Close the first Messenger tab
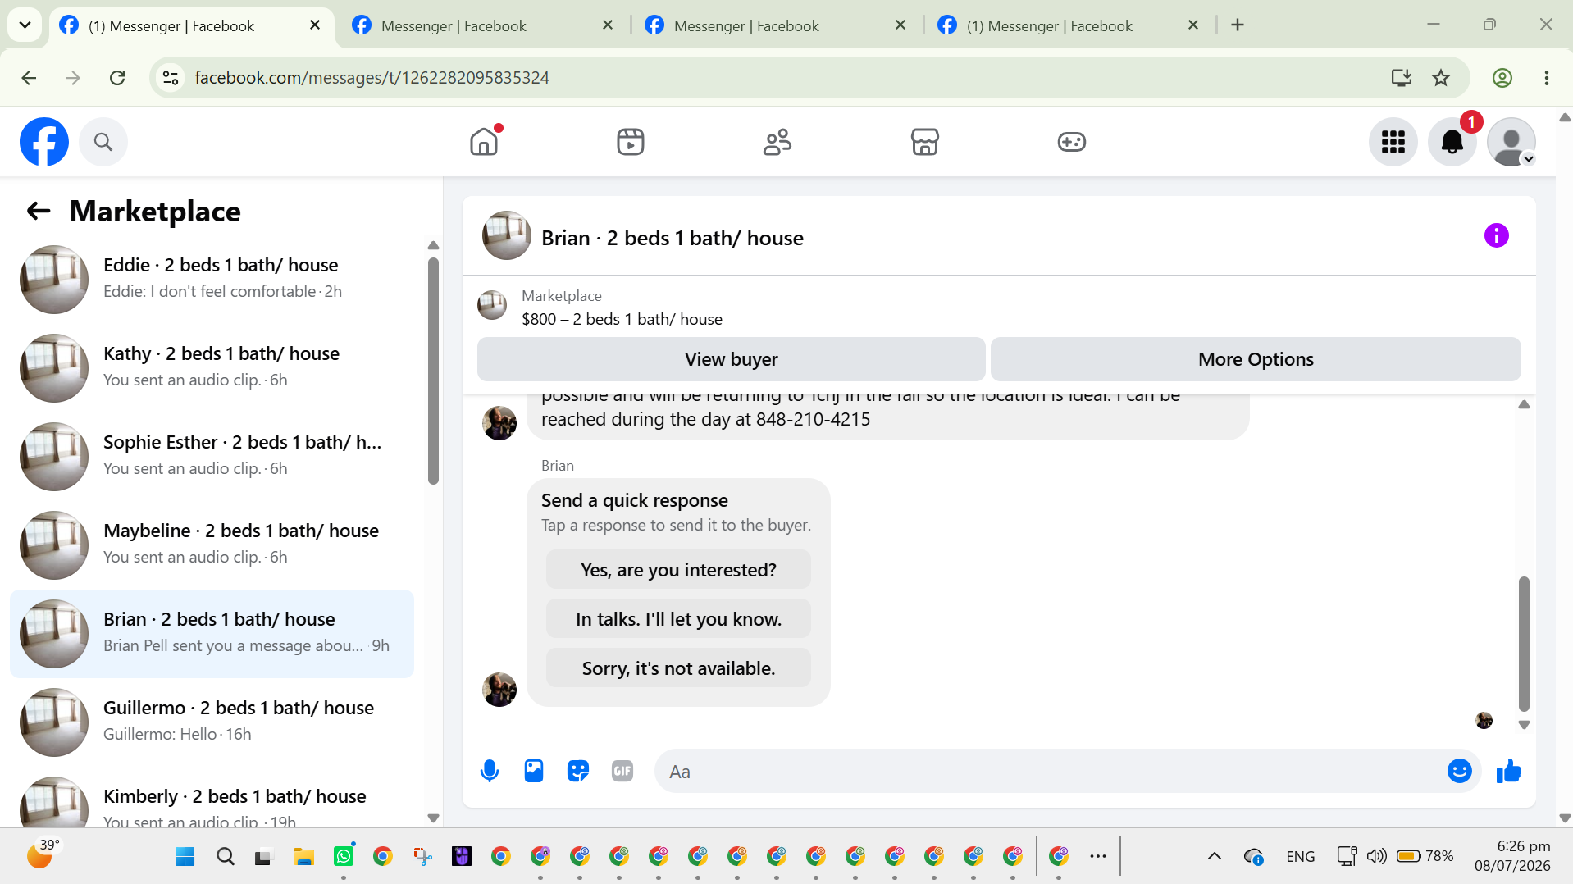 [315, 25]
